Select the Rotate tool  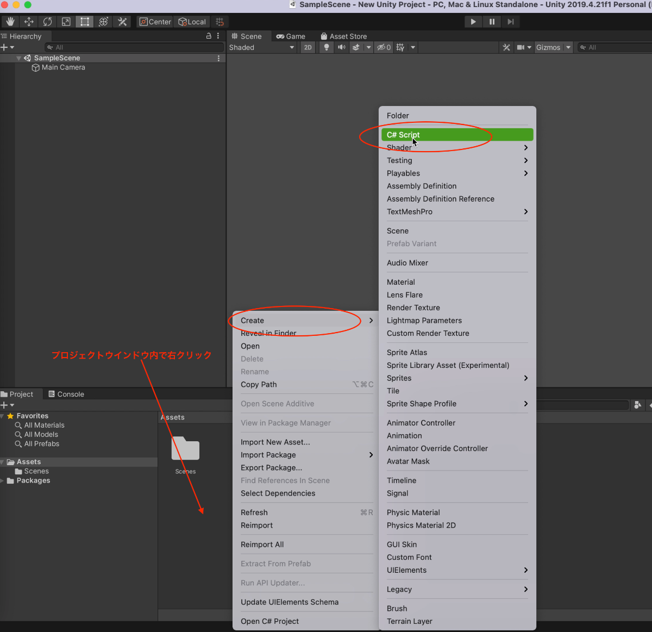[x=47, y=22]
